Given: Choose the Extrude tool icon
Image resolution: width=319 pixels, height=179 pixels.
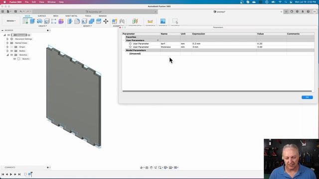Looking at the screenshot, I should (32, 21).
